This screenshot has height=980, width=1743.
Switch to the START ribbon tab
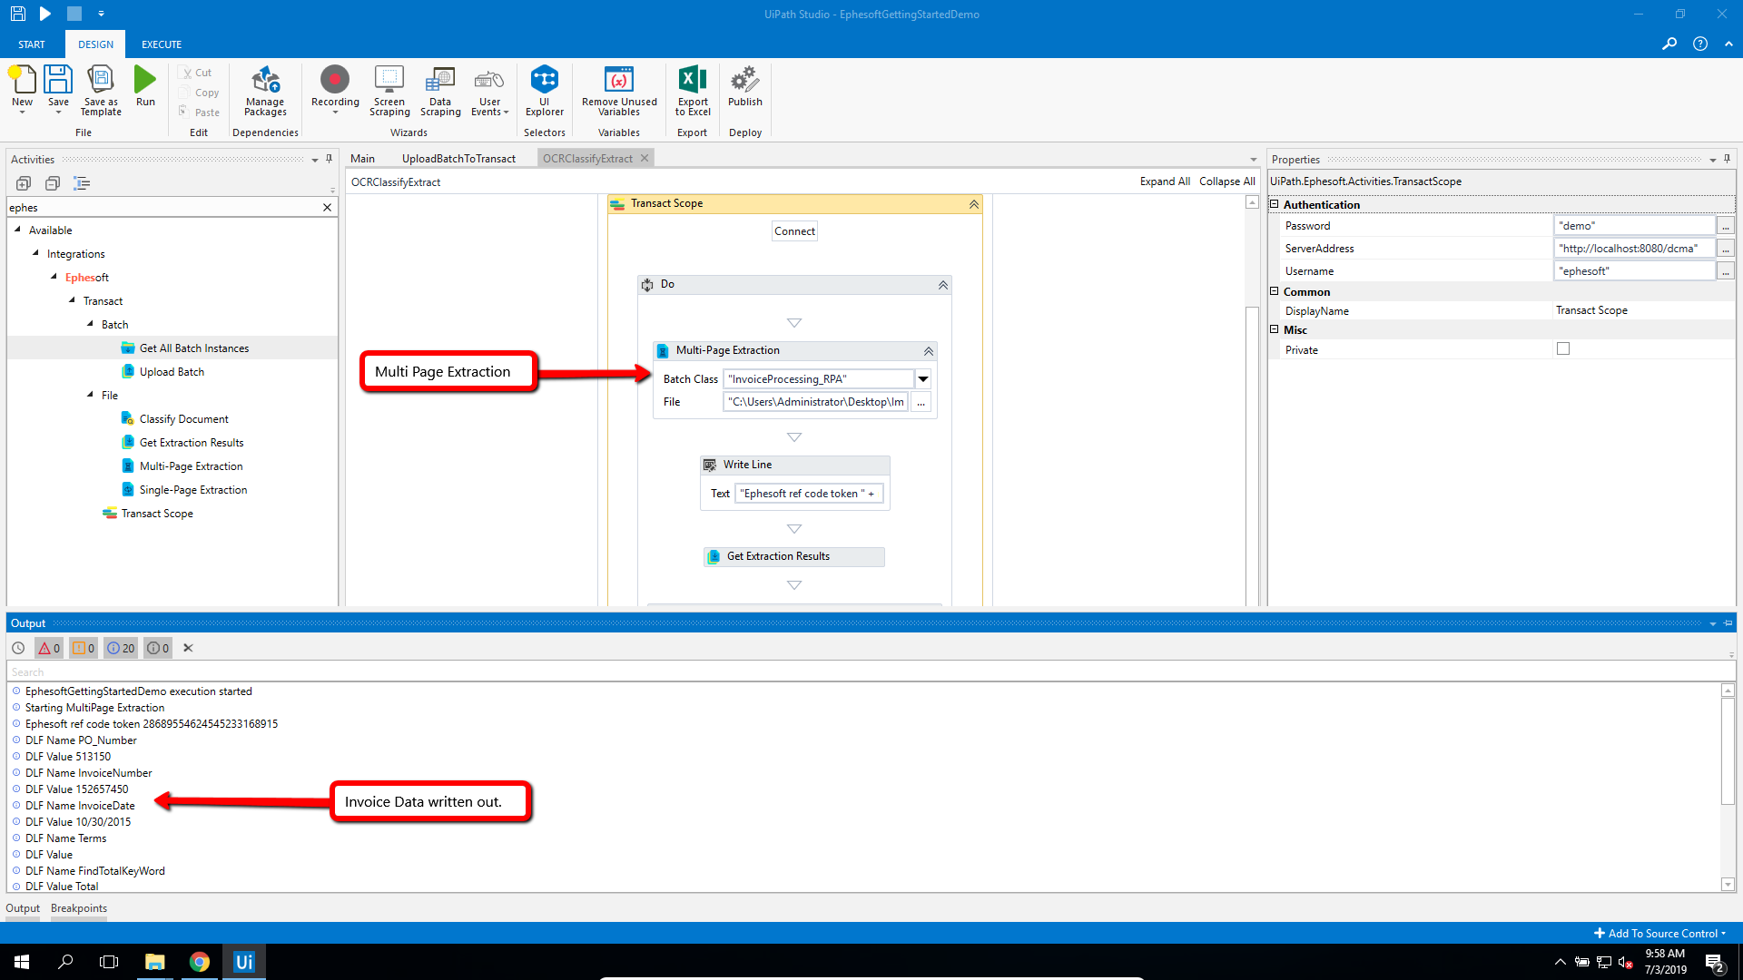(x=32, y=44)
